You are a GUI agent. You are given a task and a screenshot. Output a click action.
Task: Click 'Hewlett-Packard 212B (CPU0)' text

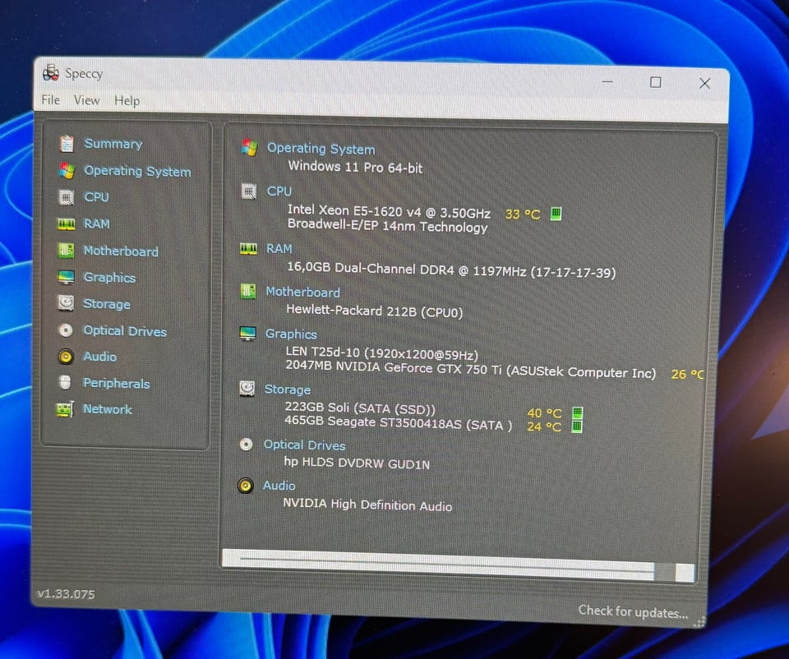tap(375, 311)
